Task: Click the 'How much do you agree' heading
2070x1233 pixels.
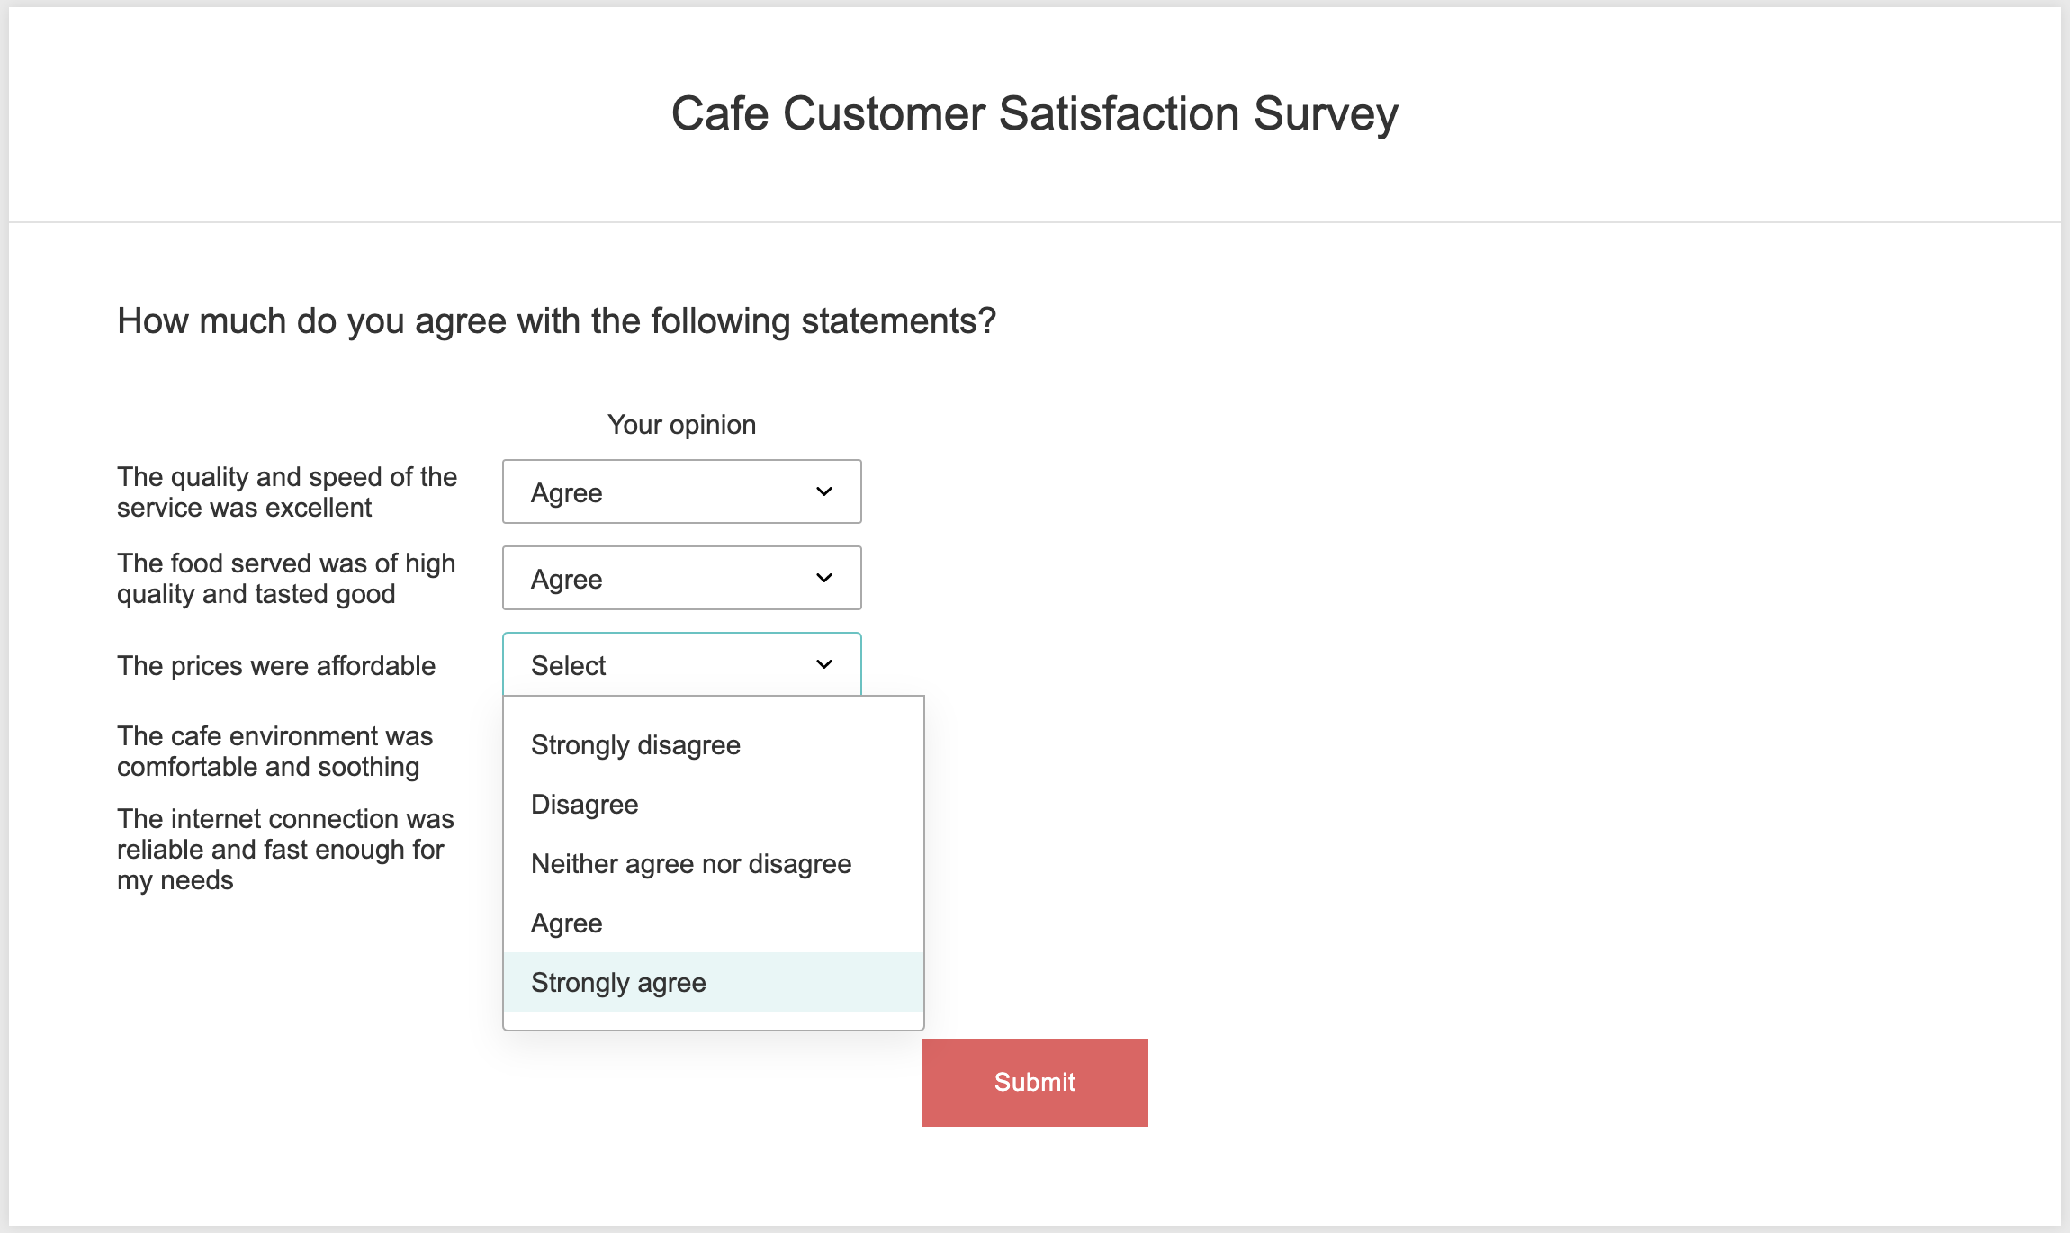Action: point(556,321)
